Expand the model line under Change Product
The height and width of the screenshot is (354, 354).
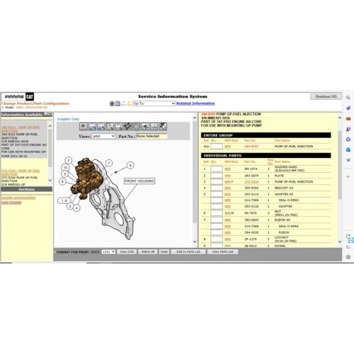[3, 108]
